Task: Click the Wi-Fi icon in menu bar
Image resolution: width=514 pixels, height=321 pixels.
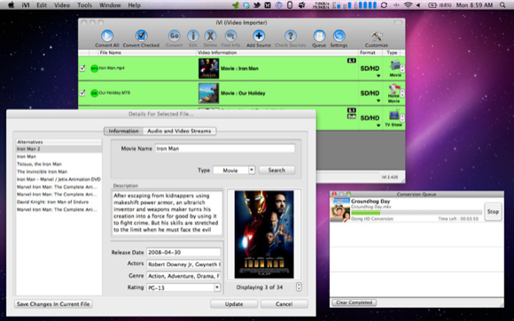Action: coord(409,5)
